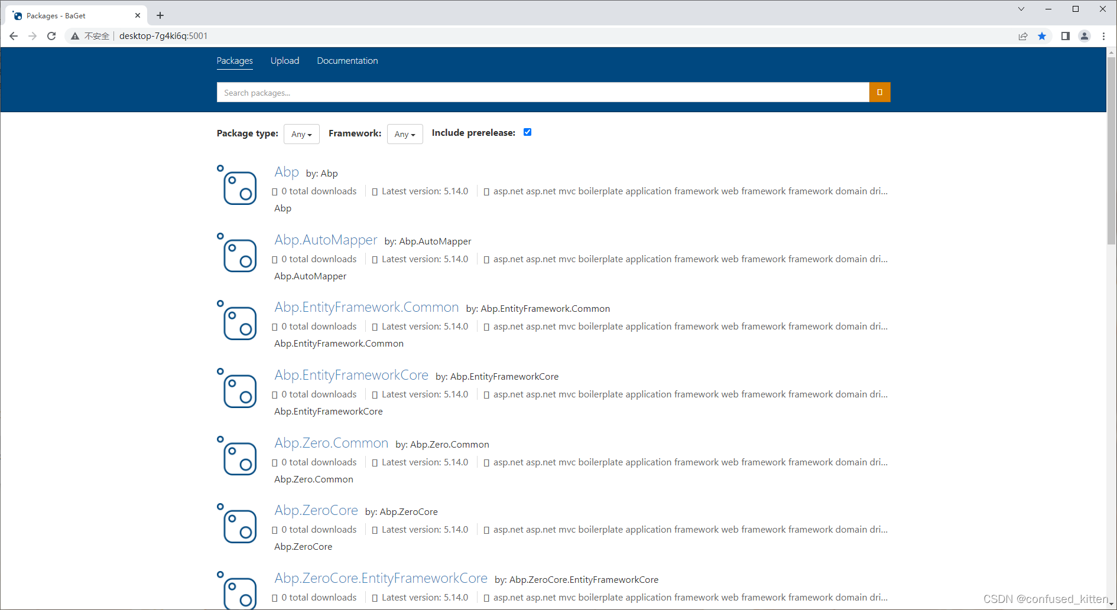Click the Abp.AutoMapper package icon

(x=237, y=253)
